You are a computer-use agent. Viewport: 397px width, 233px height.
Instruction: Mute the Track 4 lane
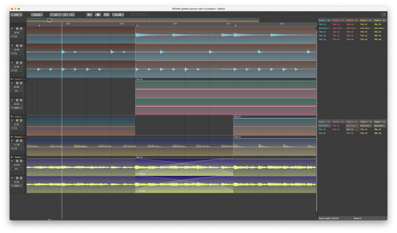(x=17, y=140)
